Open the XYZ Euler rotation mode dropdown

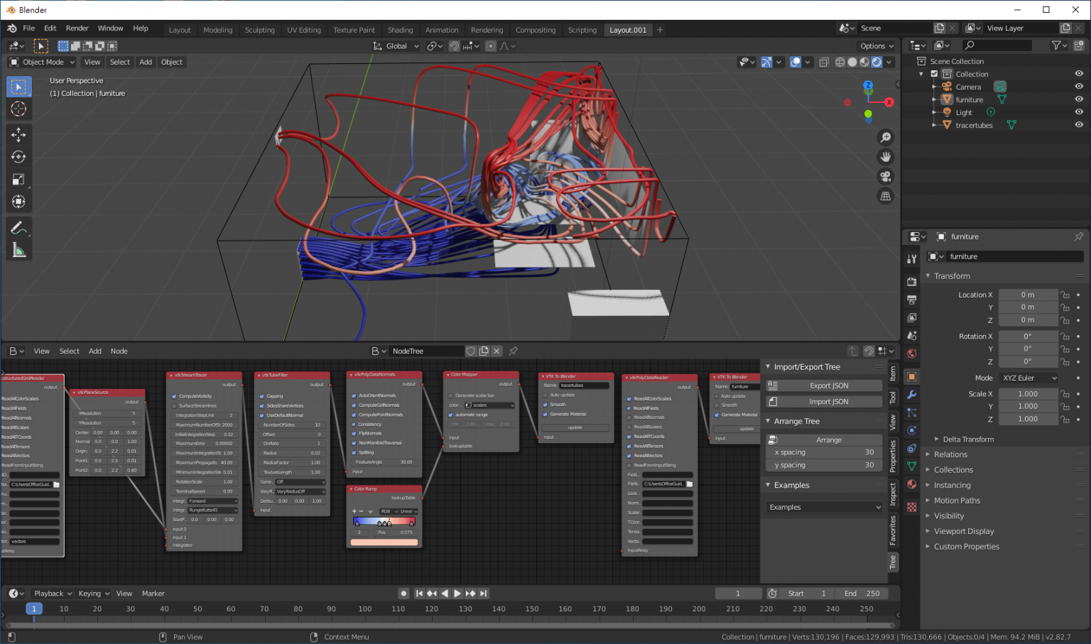pos(1028,378)
